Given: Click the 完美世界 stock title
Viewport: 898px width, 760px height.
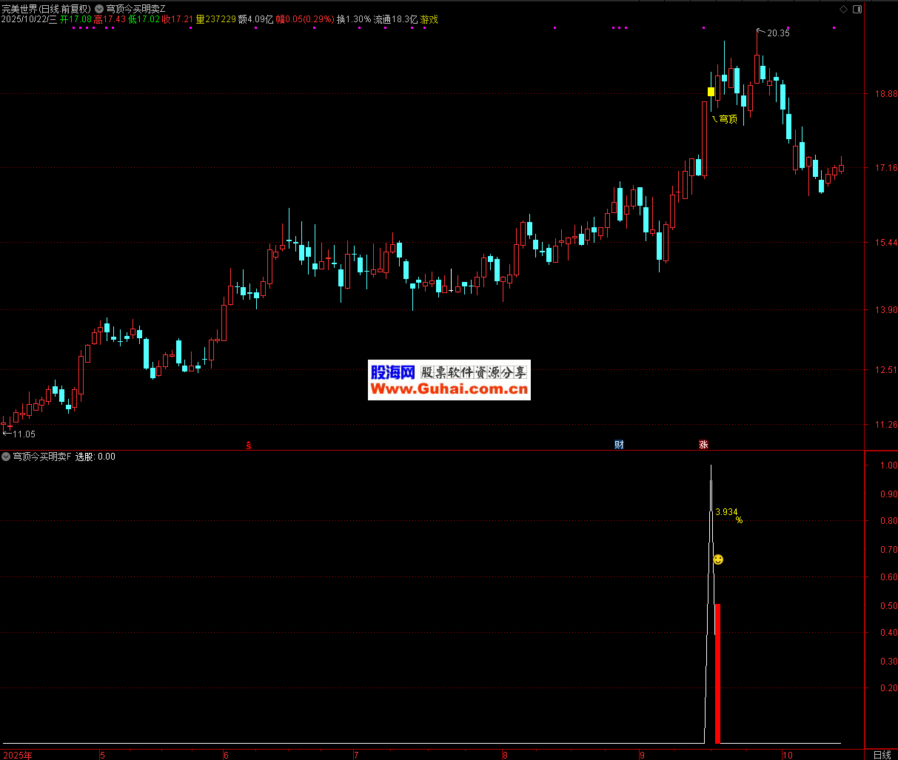Looking at the screenshot, I should [20, 9].
